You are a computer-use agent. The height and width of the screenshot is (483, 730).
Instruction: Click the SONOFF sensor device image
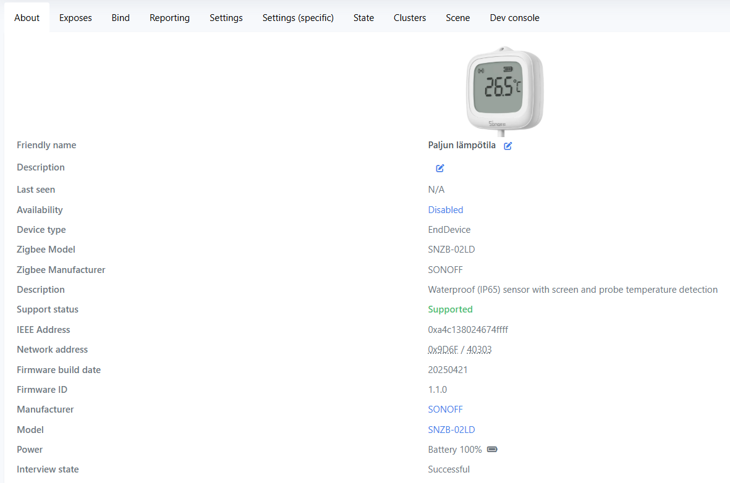[504, 90]
